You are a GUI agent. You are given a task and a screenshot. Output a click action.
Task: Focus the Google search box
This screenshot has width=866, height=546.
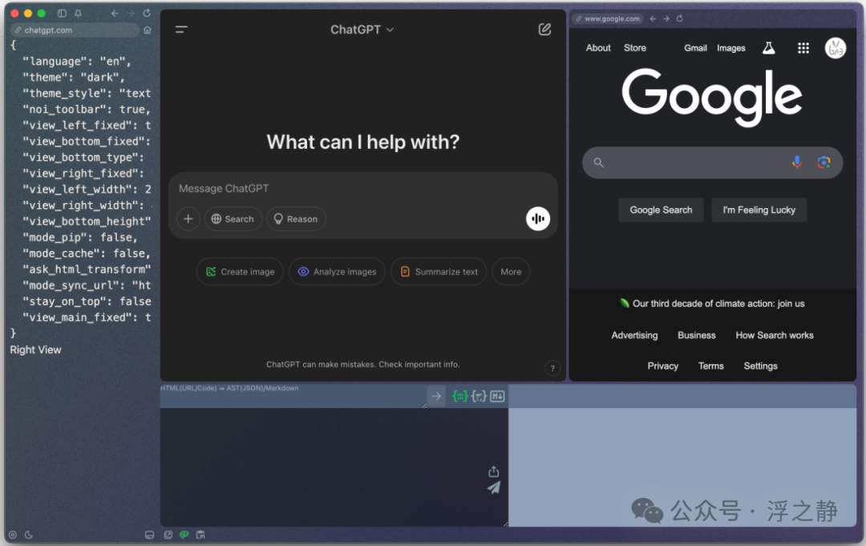712,163
